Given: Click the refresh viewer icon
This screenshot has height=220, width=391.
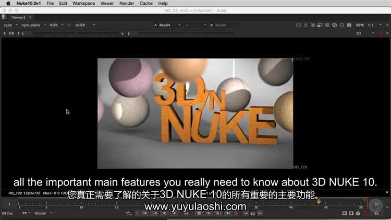Looking at the screenshot, I should 334,25.
